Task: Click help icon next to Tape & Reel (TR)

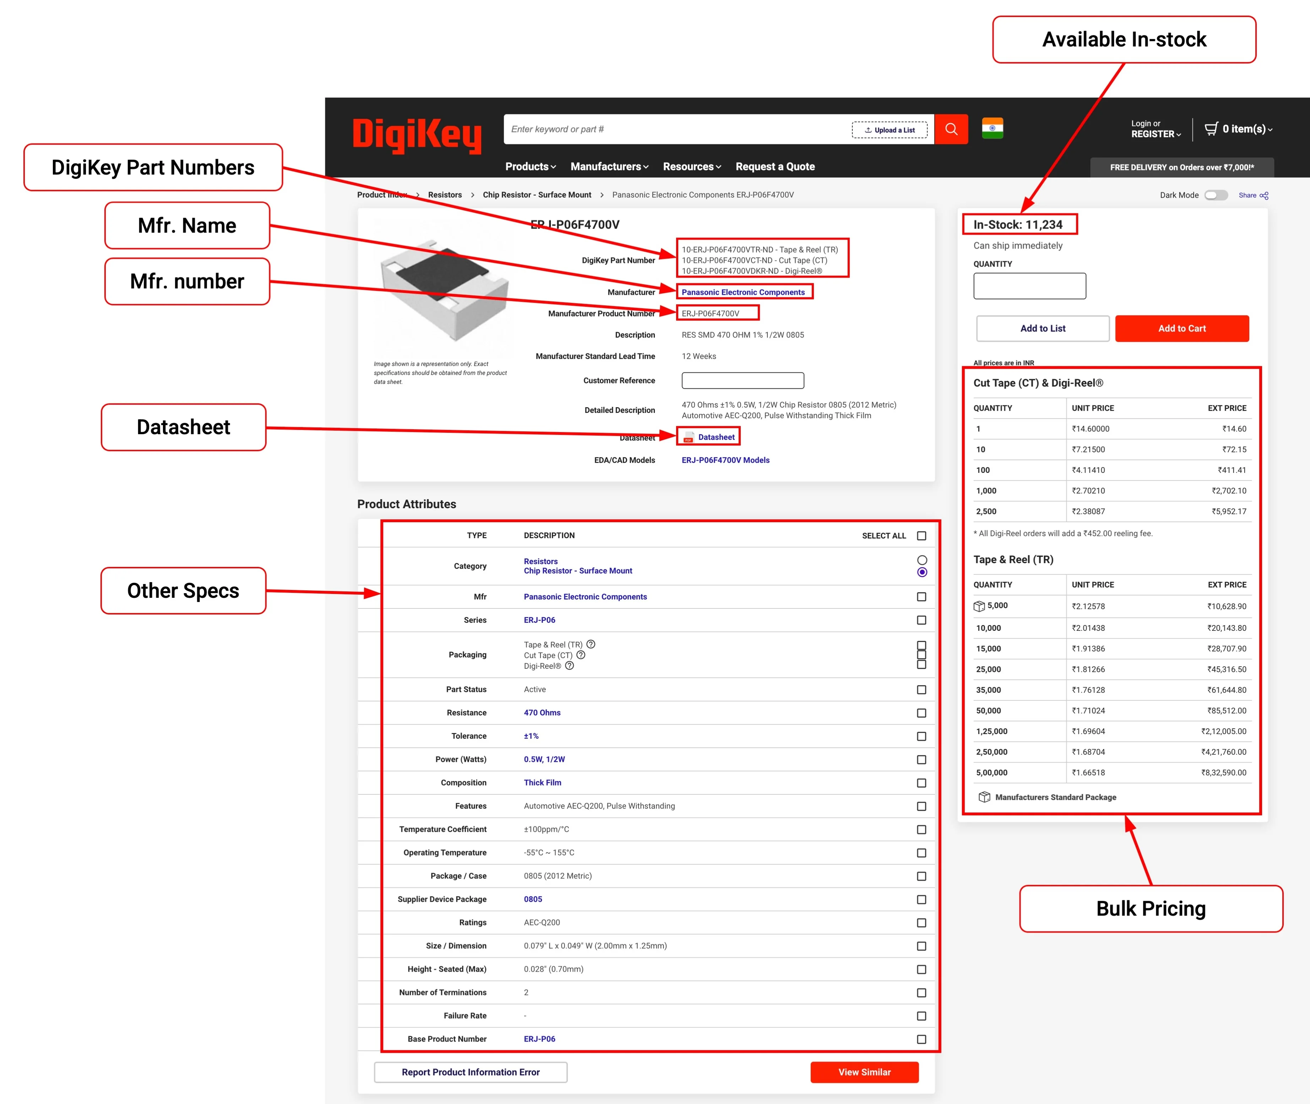Action: click(x=590, y=644)
